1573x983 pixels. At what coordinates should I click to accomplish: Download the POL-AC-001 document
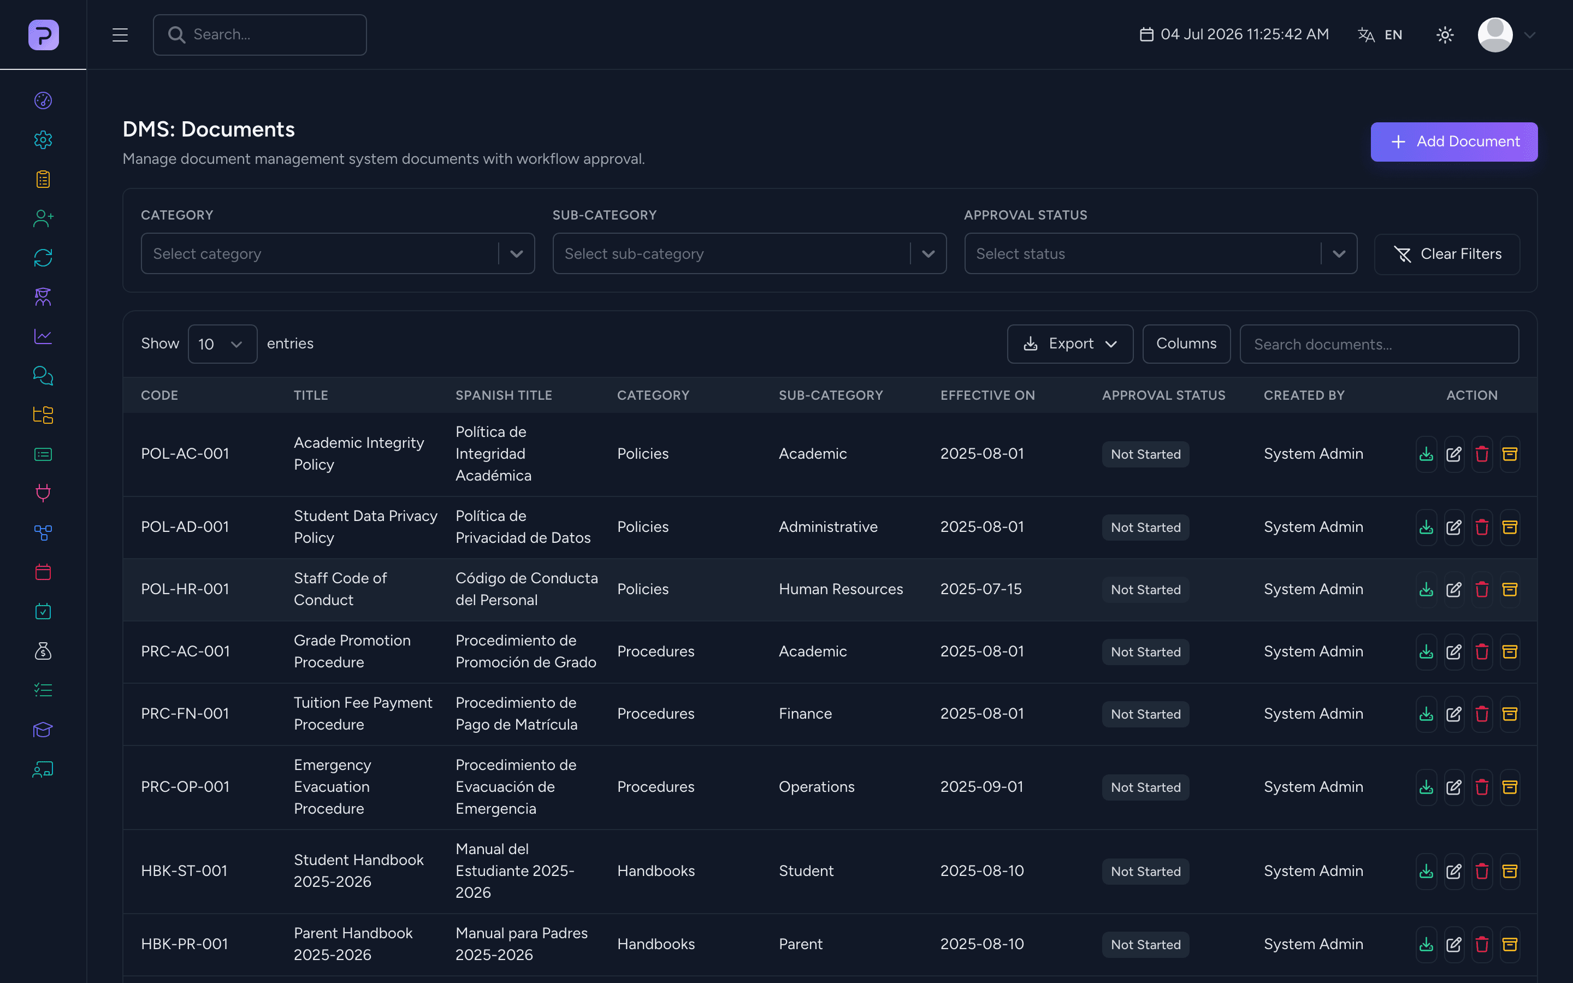coord(1426,454)
